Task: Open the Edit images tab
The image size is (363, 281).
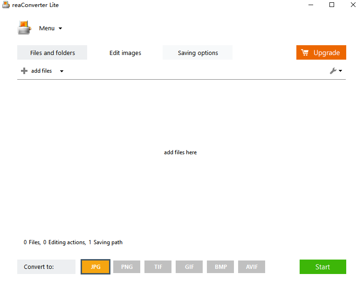Action: click(125, 53)
